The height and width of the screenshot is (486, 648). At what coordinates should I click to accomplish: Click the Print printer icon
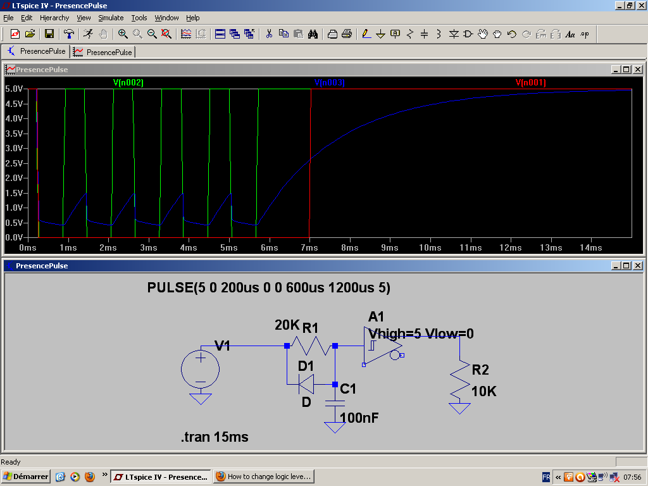(x=347, y=34)
